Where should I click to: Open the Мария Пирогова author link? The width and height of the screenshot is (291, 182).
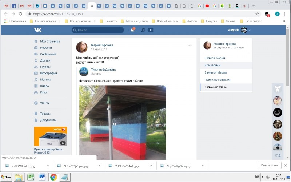101,45
